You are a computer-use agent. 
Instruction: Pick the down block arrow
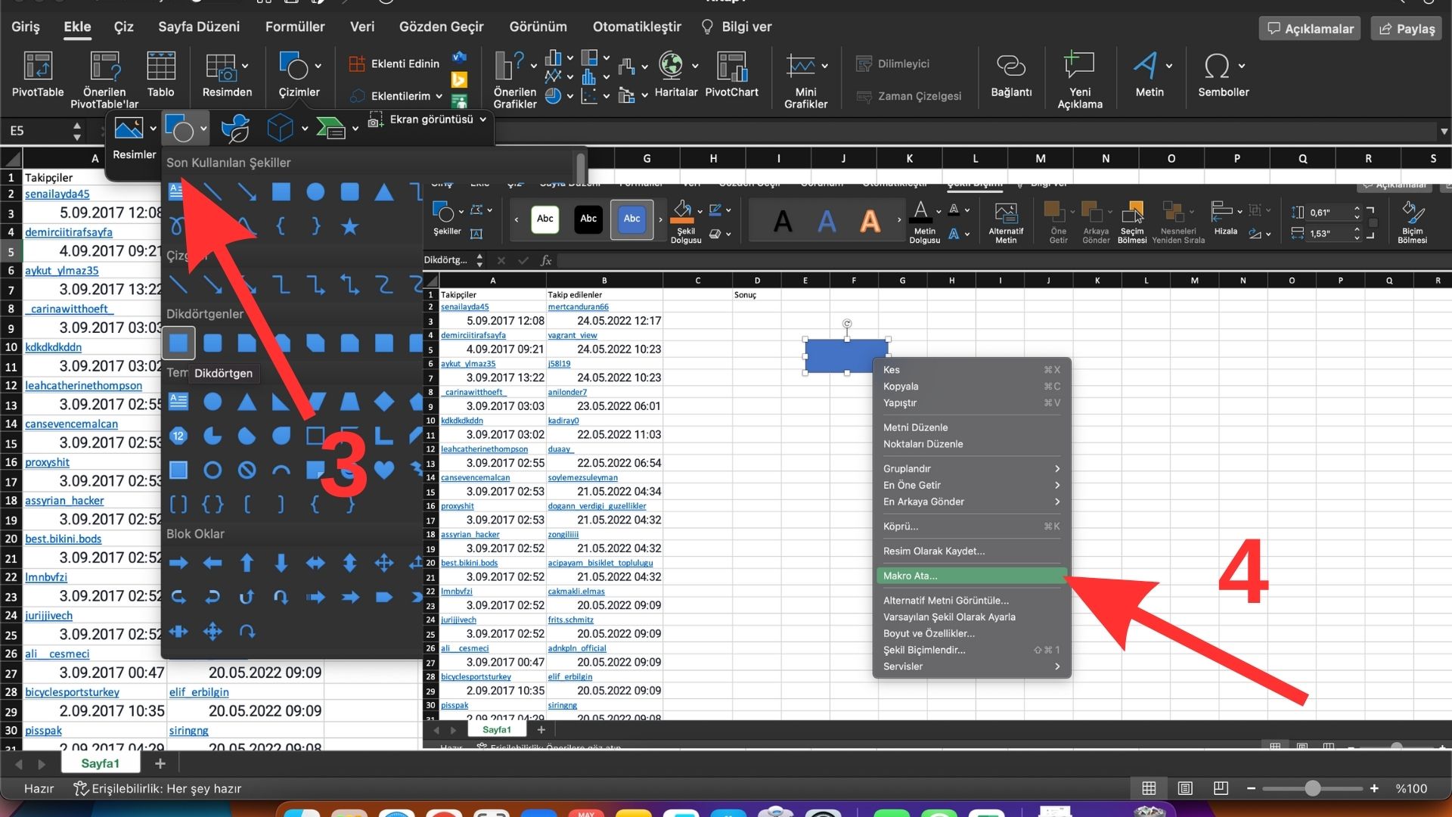pyautogui.click(x=281, y=563)
